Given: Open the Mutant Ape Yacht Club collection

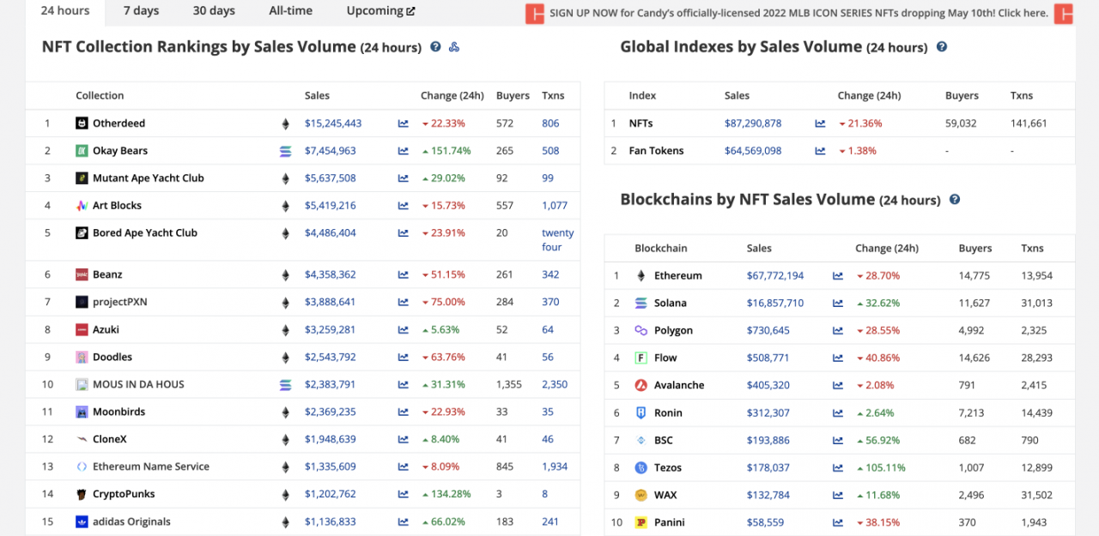Looking at the screenshot, I should coord(148,178).
